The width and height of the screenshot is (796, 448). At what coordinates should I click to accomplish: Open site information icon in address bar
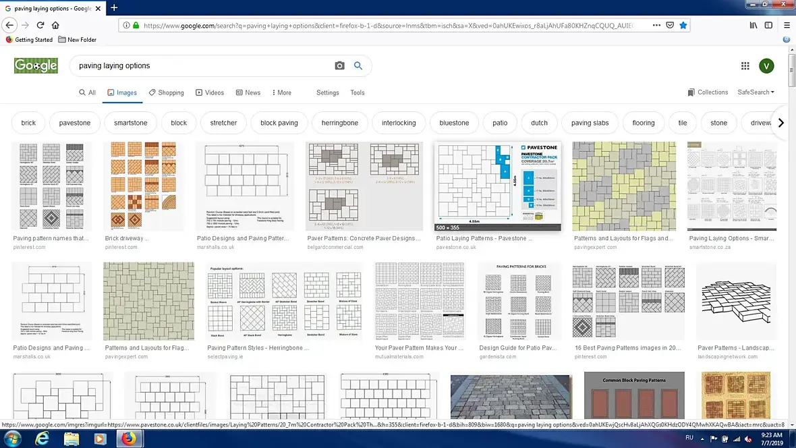pyautogui.click(x=126, y=26)
